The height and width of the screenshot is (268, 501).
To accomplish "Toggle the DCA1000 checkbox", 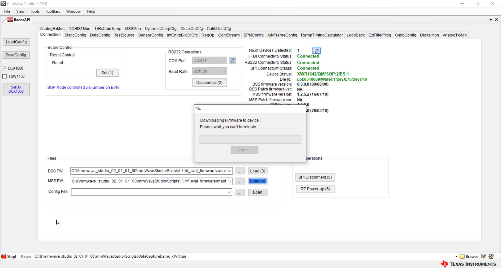I will pyautogui.click(x=4, y=68).
